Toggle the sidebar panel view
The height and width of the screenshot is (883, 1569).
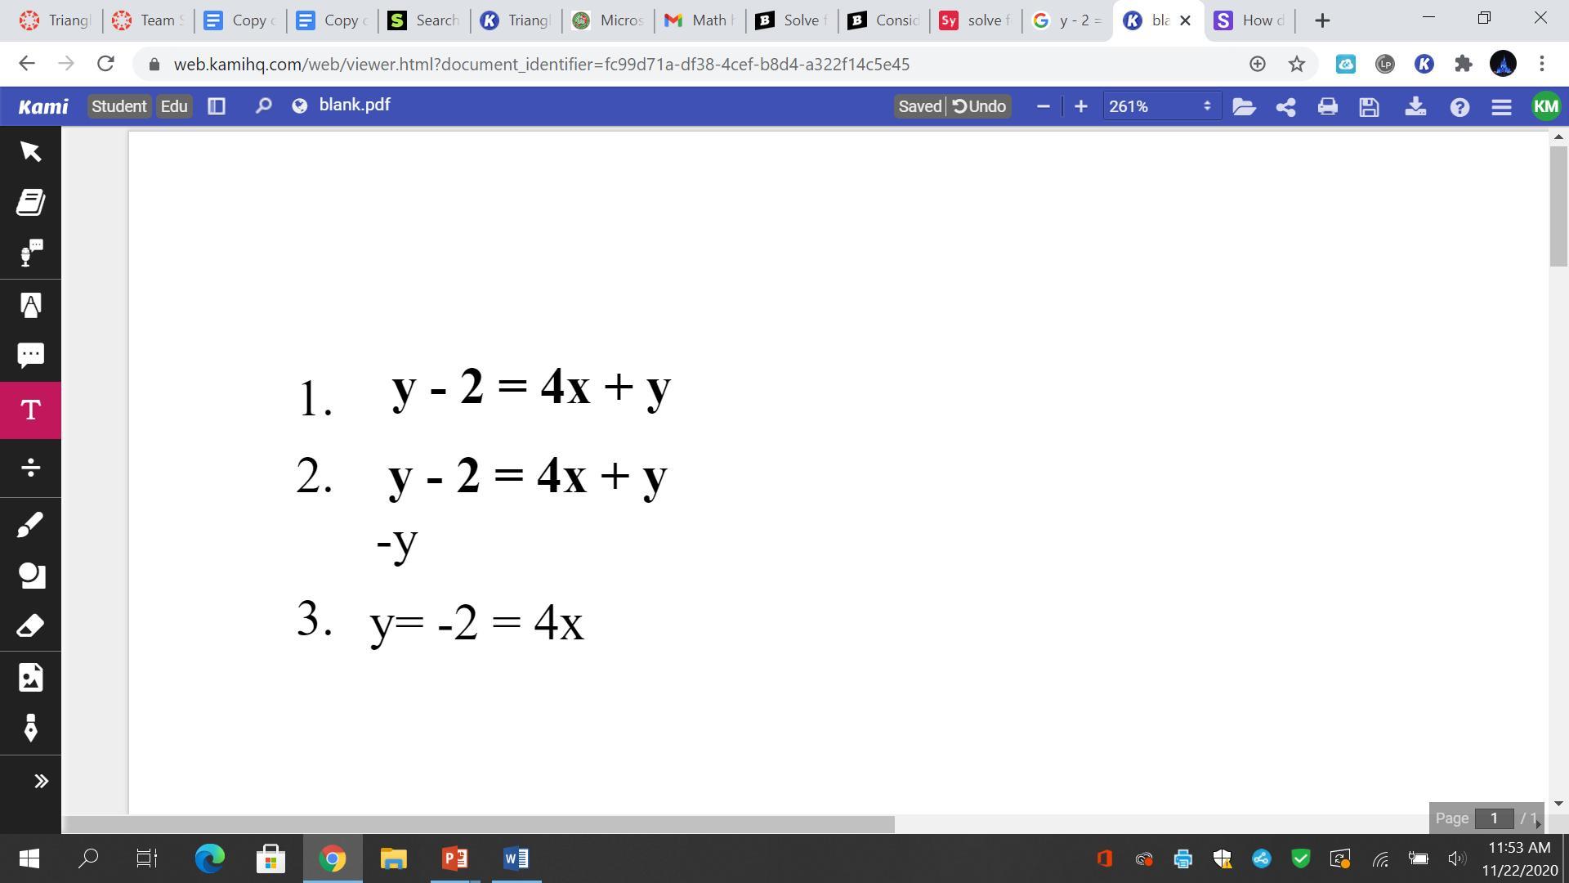pos(217,106)
